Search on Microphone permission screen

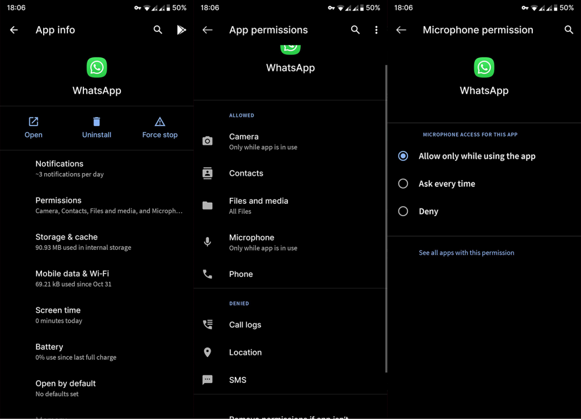coord(569,30)
